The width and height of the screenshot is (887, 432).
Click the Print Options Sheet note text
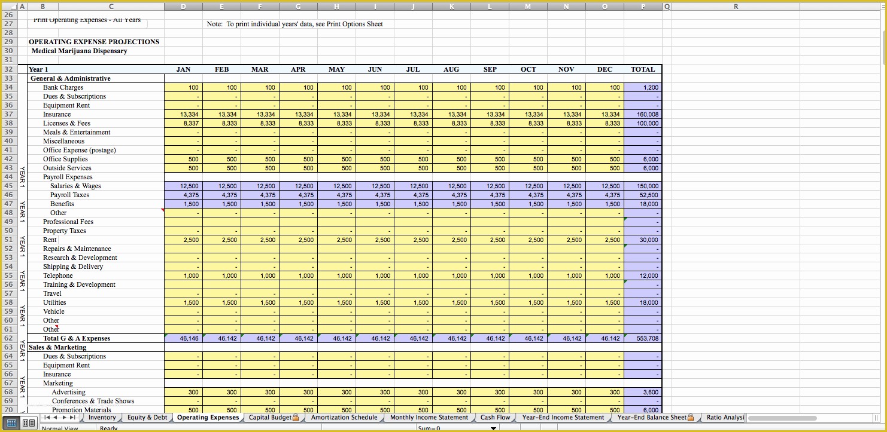pos(294,24)
